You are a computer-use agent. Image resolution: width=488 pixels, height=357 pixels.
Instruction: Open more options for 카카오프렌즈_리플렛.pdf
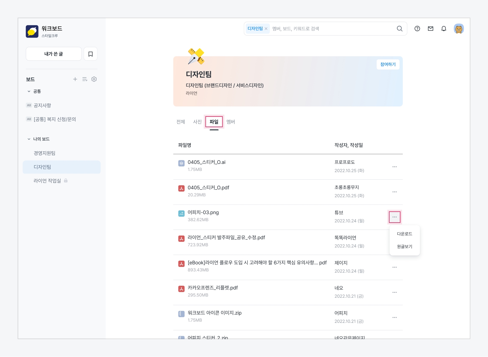tap(395, 292)
